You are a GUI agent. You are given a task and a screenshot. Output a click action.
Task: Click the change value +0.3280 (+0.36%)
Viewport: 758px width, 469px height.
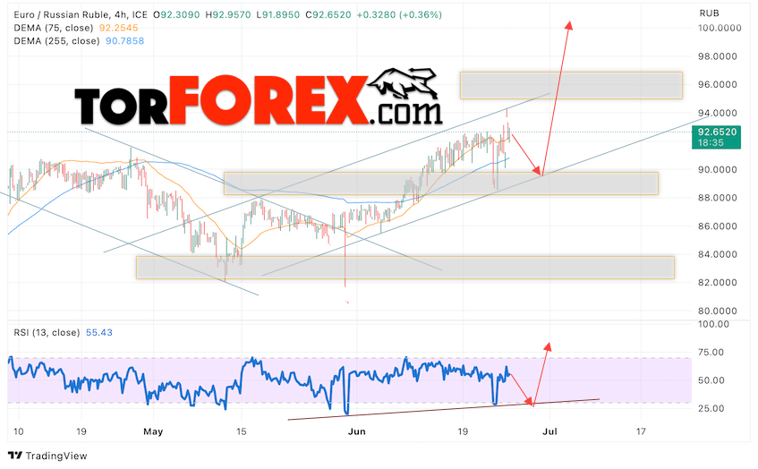tap(399, 15)
